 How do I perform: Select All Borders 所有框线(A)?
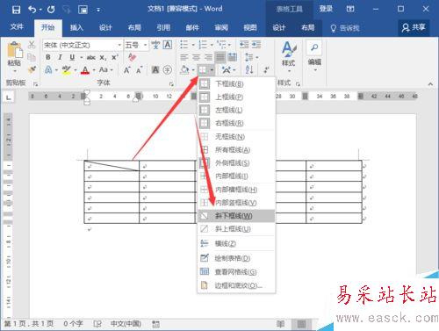236,150
